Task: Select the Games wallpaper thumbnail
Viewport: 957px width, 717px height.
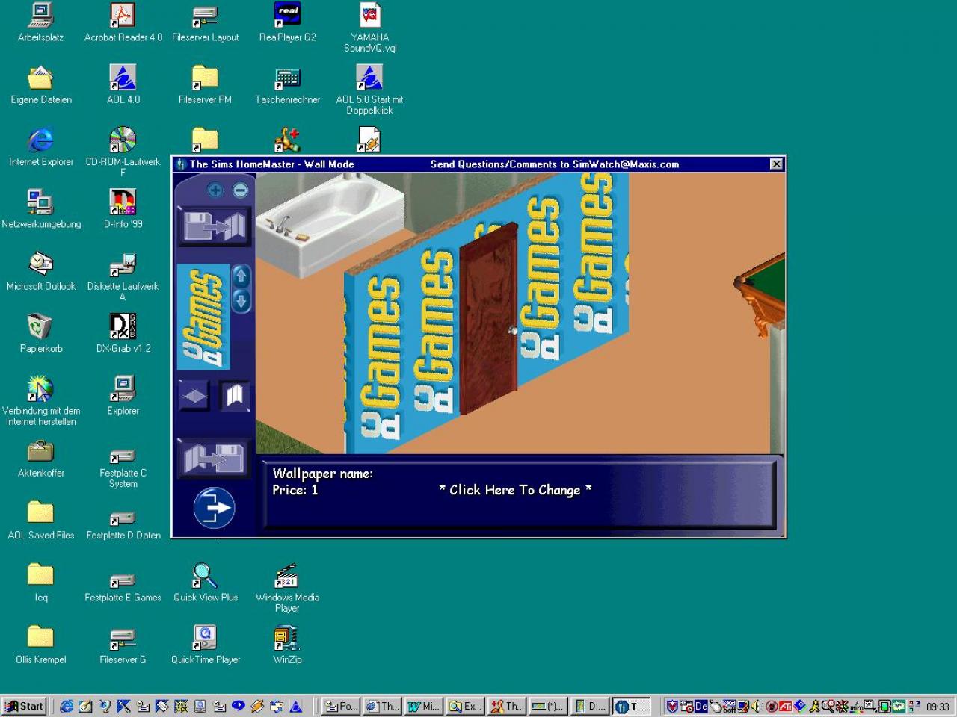Action: pyautogui.click(x=203, y=317)
